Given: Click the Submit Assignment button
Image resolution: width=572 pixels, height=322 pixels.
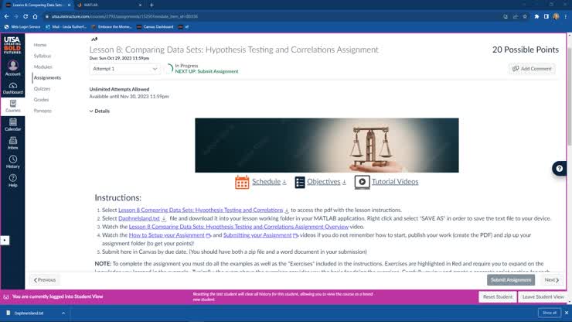Looking at the screenshot, I should 511,279.
